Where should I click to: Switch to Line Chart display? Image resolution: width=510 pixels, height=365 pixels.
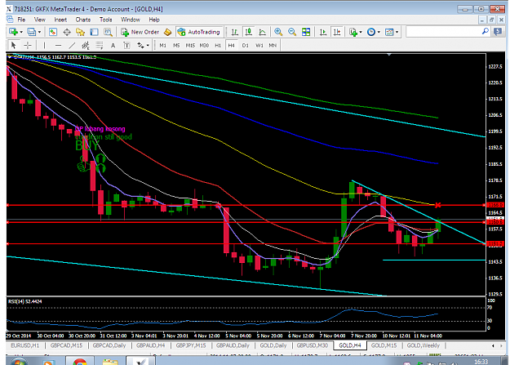[x=262, y=32]
